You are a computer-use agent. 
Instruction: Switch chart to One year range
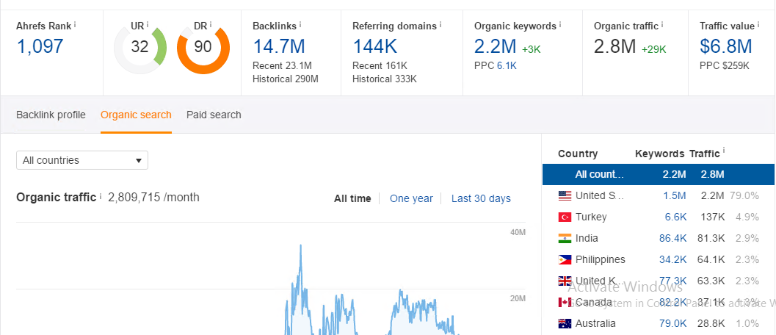tap(411, 198)
